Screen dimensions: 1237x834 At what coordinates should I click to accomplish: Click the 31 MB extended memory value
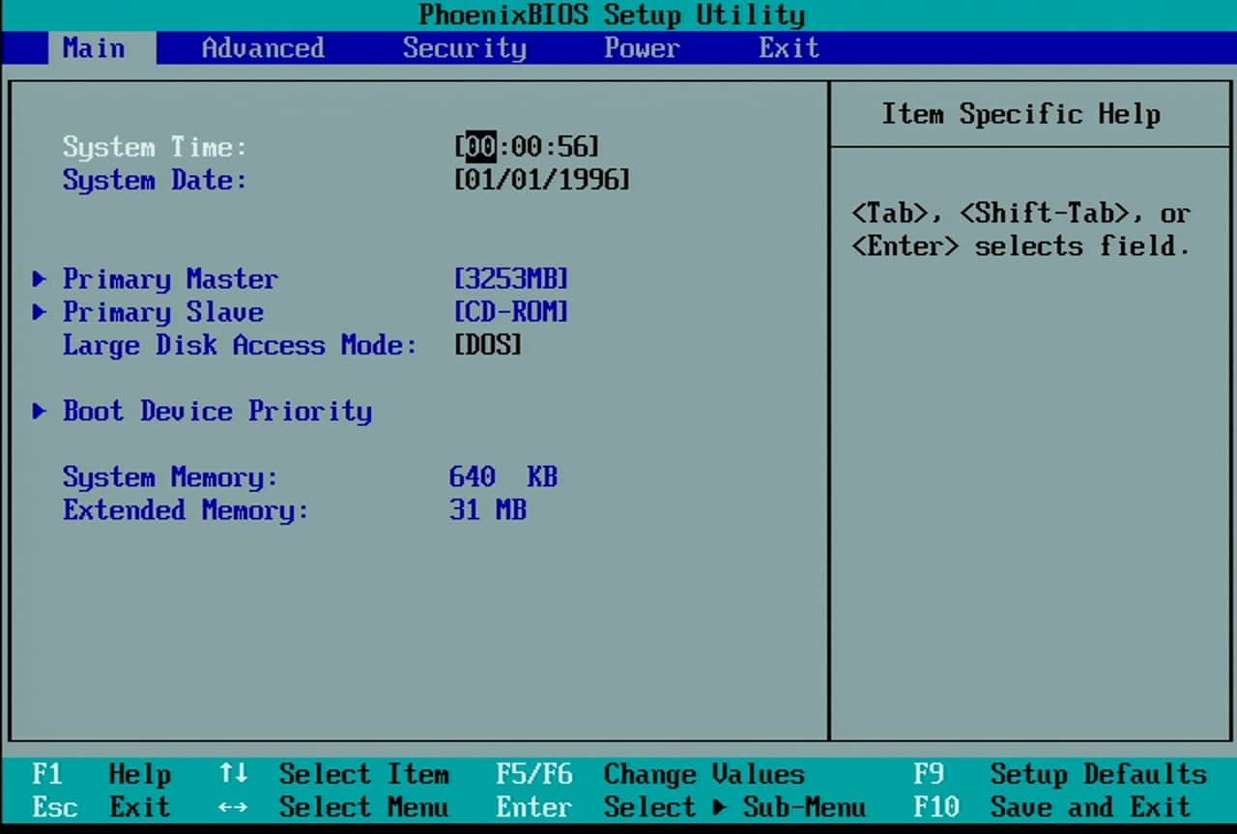488,510
